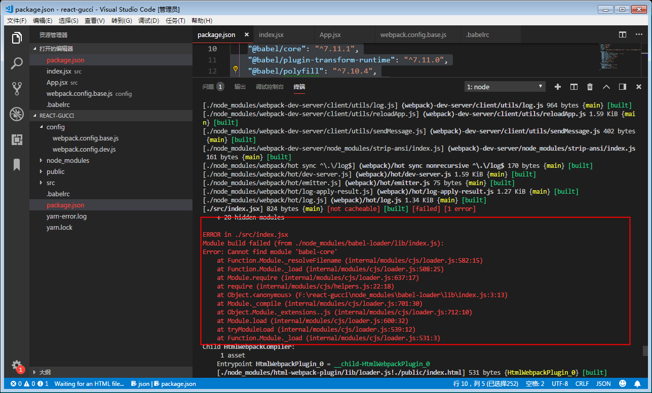
Task: Open the notifications bell in status bar
Action: [x=638, y=384]
